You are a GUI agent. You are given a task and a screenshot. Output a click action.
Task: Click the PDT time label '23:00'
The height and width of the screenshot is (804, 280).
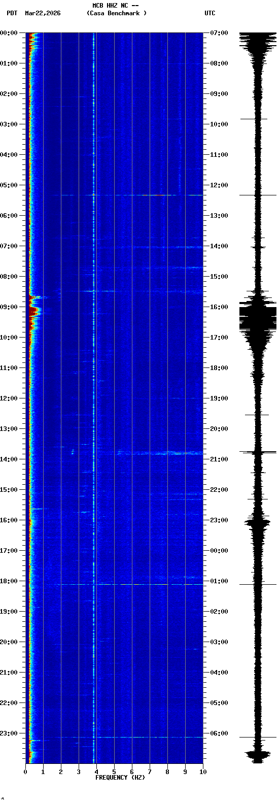click(9, 733)
